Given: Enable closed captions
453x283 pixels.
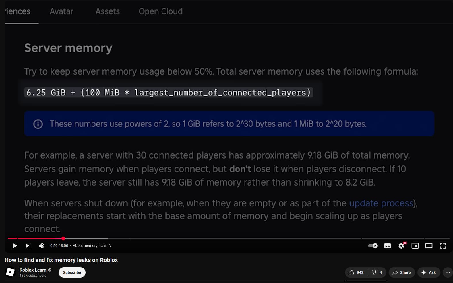Looking at the screenshot, I should coord(387,245).
